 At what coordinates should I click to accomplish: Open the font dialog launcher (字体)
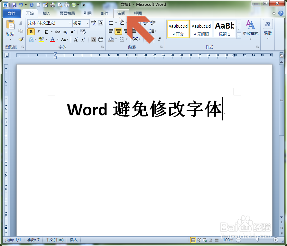pyautogui.click(x=103, y=47)
